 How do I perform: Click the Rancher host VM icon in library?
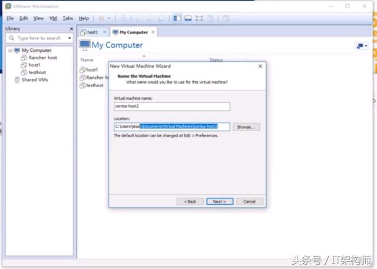(24, 58)
